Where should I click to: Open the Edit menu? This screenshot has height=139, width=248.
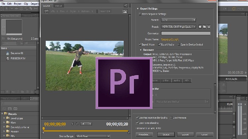point(10,4)
